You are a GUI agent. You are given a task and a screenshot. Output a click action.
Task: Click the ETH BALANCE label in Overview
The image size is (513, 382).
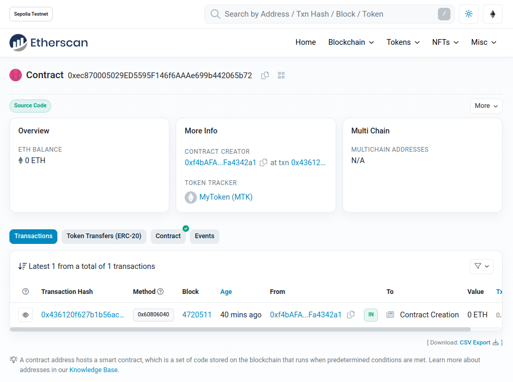point(40,150)
